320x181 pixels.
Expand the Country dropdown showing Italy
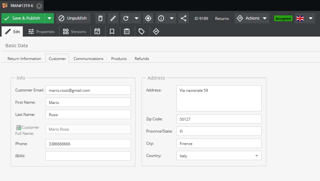[x=256, y=156]
